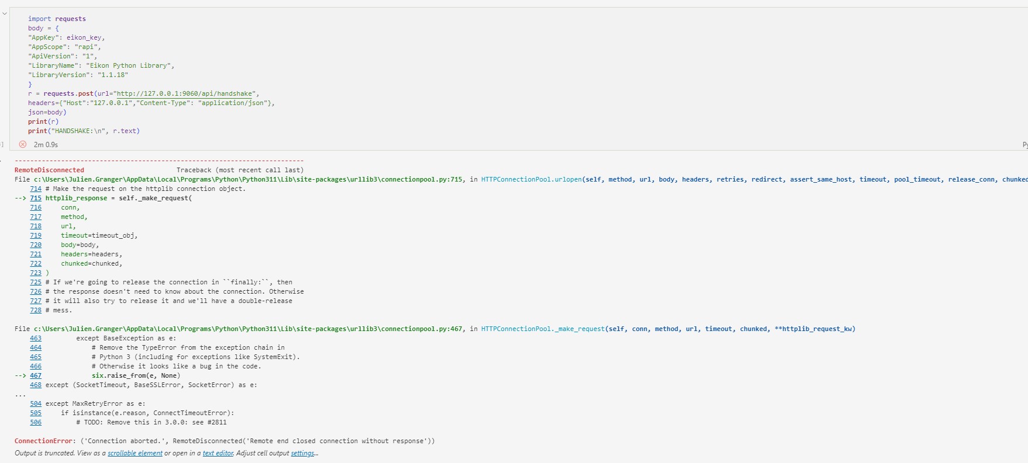The image size is (1028, 463).
Task: Place cursor on '"LibraryVersion": "1.1.18"' line
Action: click(x=78, y=75)
